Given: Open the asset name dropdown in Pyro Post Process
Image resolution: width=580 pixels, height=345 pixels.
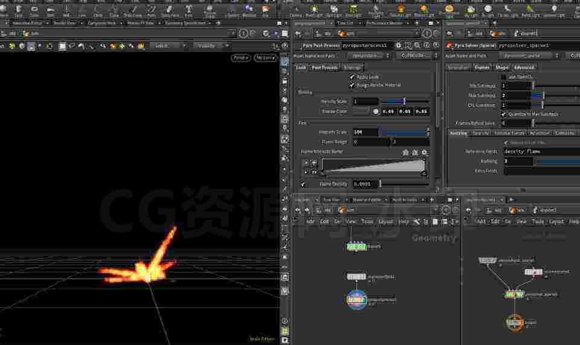Looking at the screenshot, I should click(369, 55).
